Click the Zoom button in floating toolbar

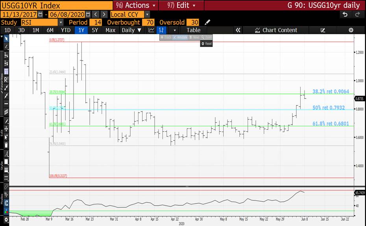coord(206,37)
